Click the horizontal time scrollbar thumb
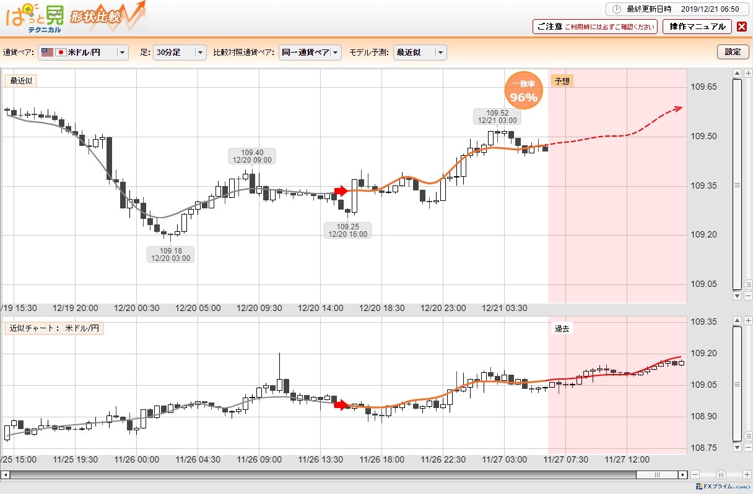 pos(657,475)
